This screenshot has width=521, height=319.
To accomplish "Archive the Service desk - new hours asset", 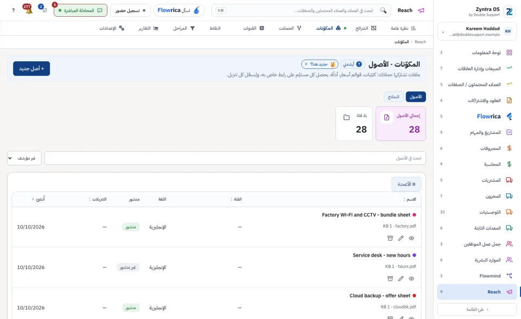I will point(390,279).
